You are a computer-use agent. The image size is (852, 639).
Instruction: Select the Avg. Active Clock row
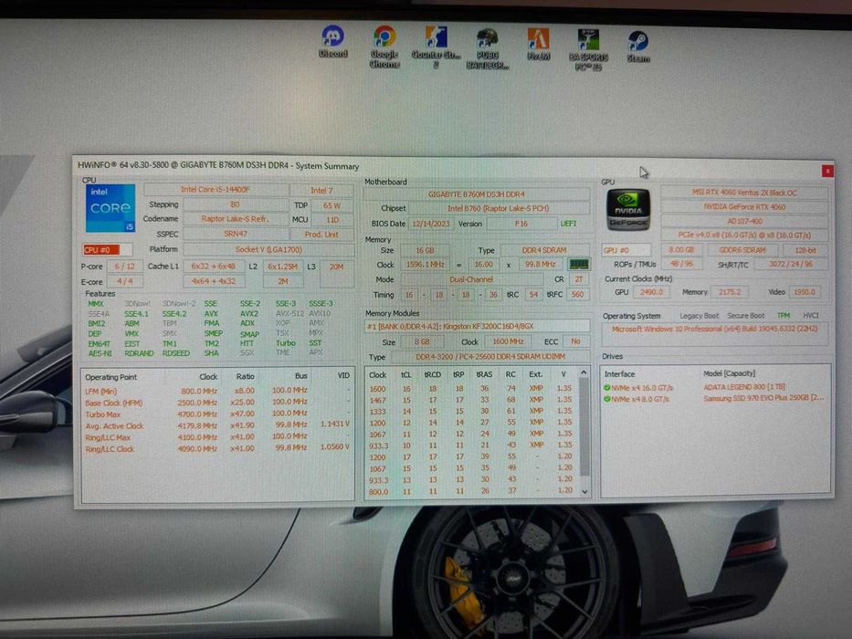click(217, 425)
